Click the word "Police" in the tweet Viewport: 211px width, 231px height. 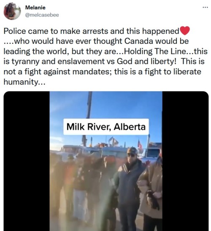pos(14,31)
